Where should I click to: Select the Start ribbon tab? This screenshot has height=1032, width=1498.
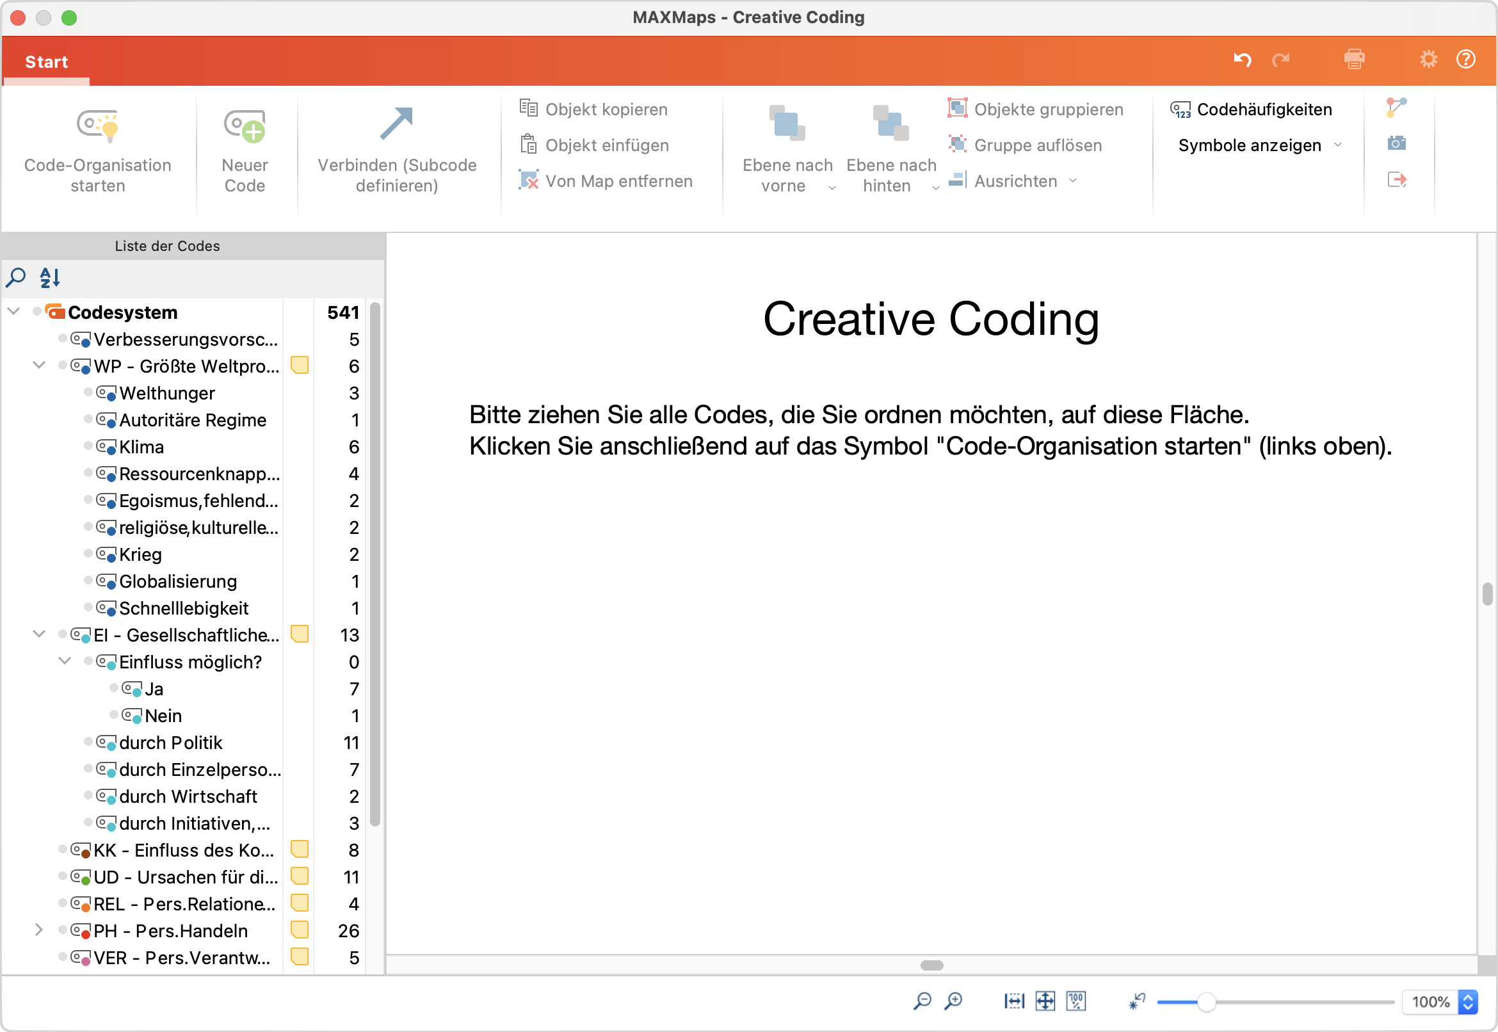tap(46, 62)
